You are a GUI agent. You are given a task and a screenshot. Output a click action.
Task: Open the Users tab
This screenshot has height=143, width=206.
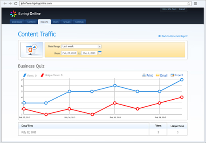(56, 22)
